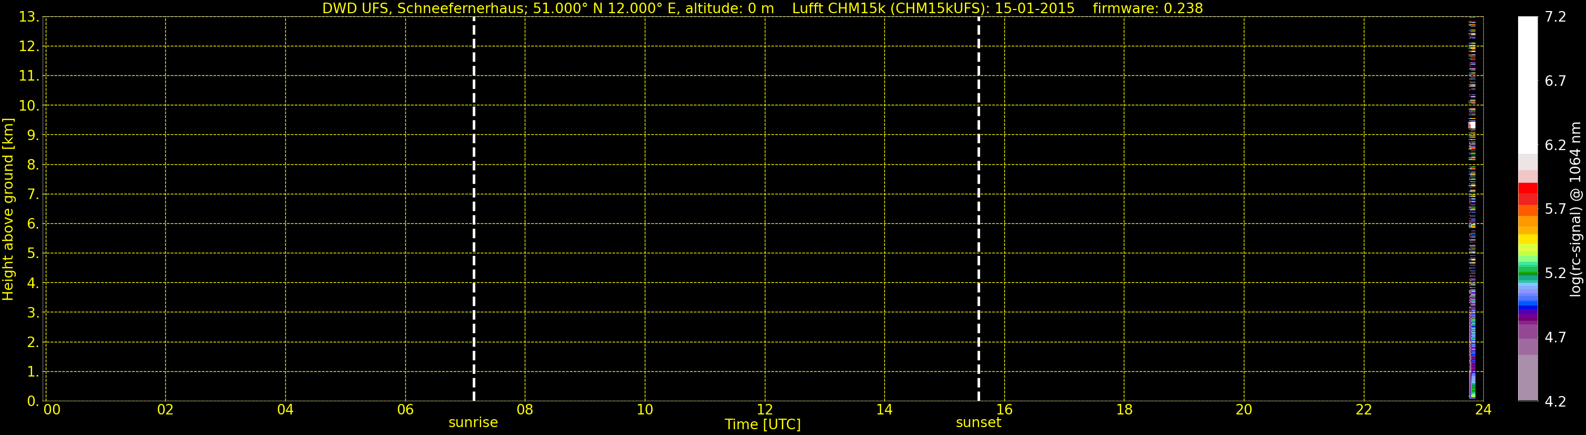This screenshot has height=435, width=1586.
Task: Click the "12" tick on the time axis
Action: [765, 410]
